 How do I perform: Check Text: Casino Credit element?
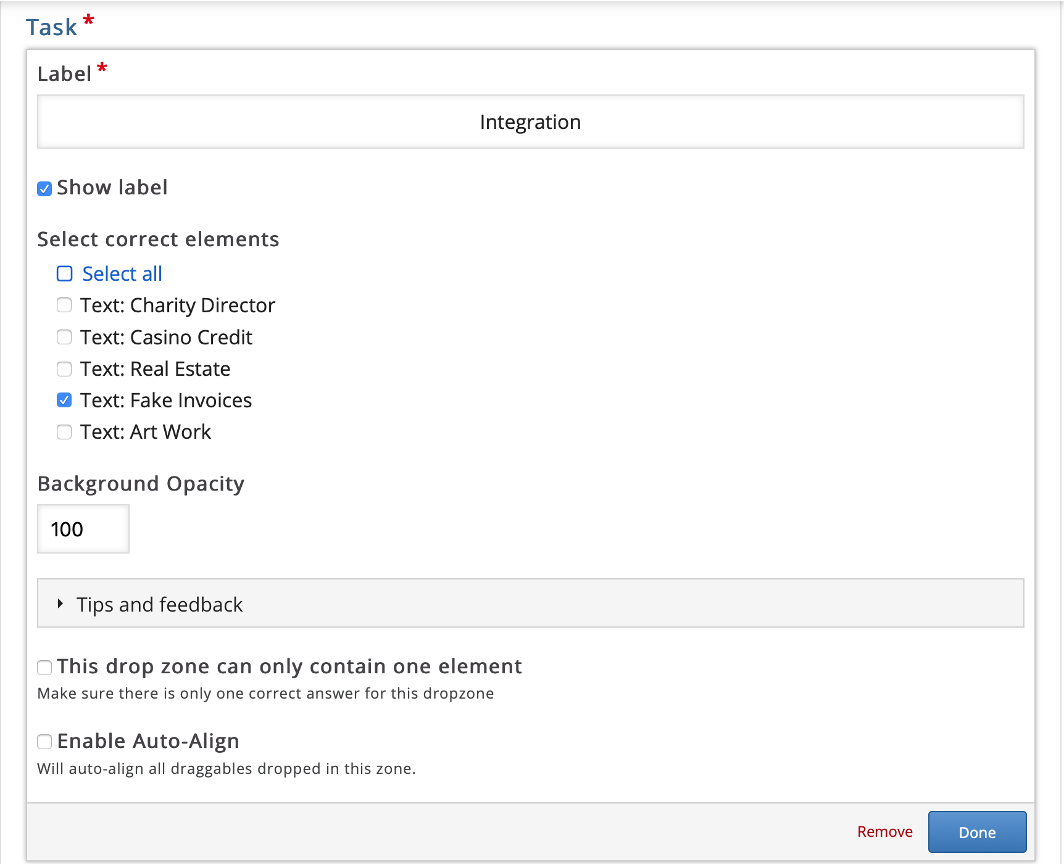[x=64, y=337]
